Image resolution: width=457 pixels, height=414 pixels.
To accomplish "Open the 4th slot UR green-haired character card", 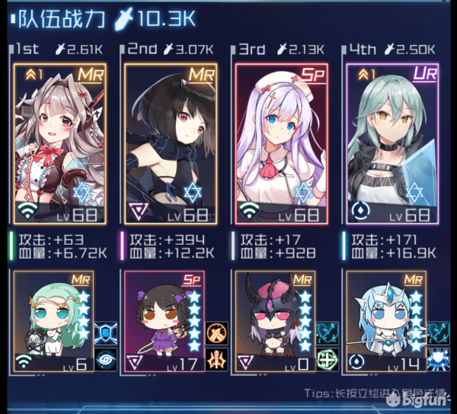I will click(x=392, y=144).
